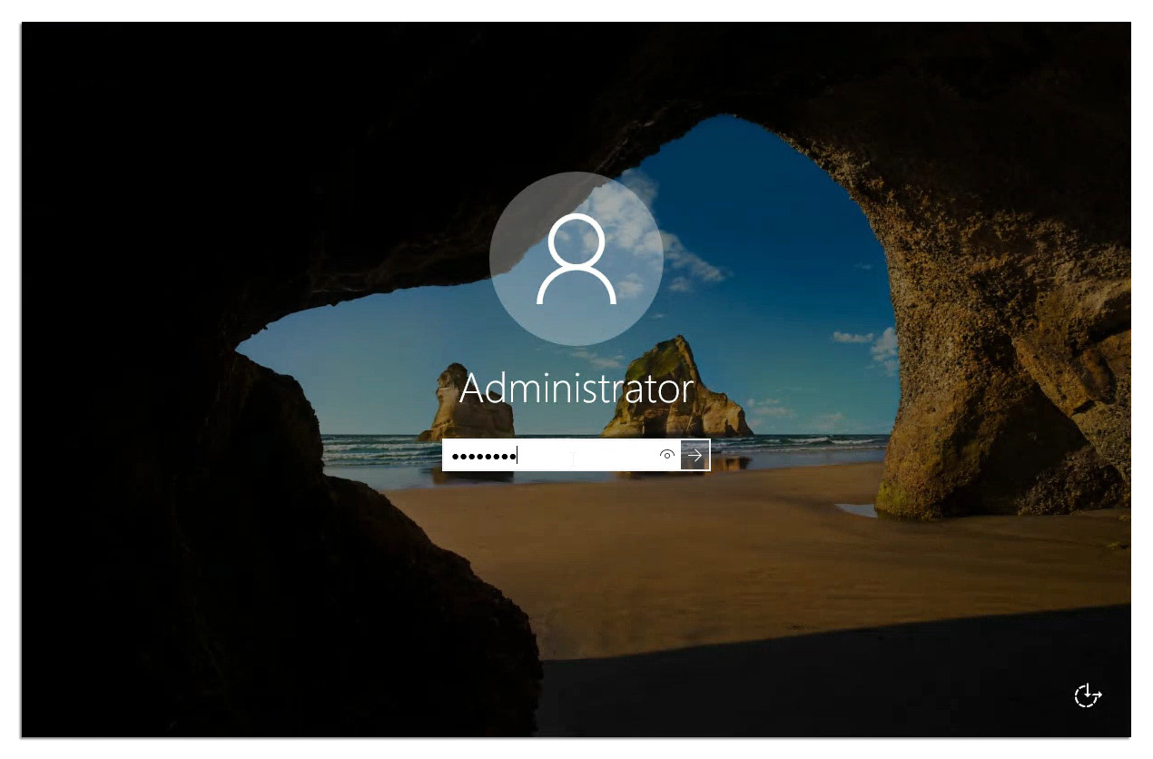Reveal the typed password with eye icon

point(667,455)
